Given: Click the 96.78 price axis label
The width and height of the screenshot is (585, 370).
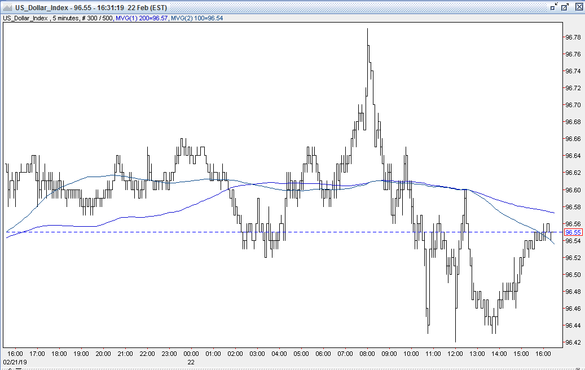Looking at the screenshot, I should click(x=573, y=37).
